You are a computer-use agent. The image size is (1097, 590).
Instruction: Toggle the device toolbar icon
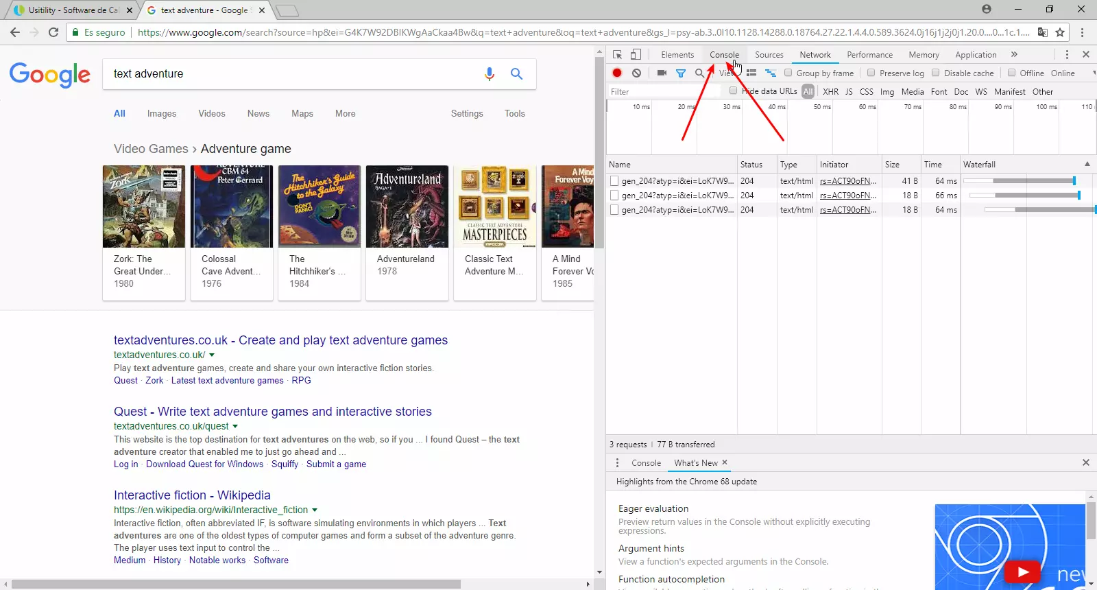636,55
